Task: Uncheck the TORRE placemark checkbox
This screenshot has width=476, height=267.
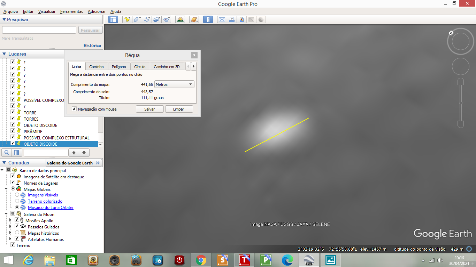Action: [13, 112]
